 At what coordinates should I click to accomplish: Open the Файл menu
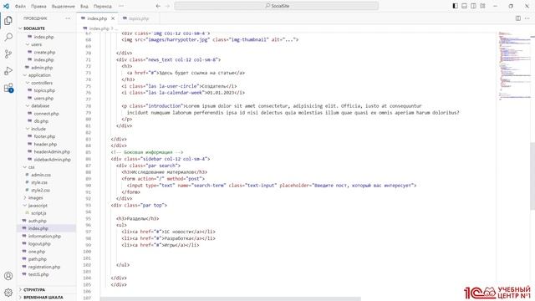20,6
